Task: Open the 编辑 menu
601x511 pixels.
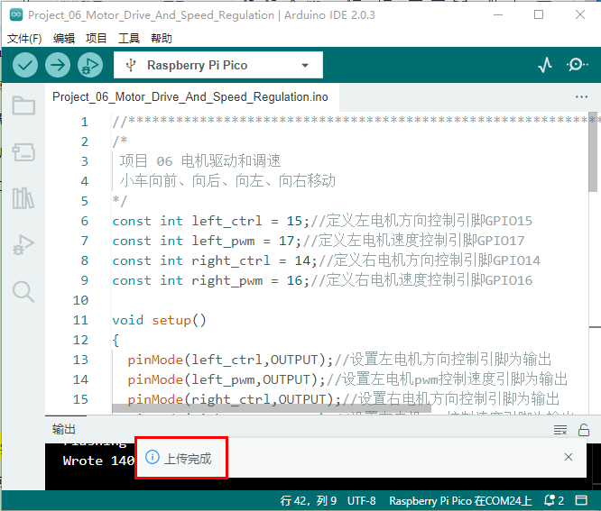Action: click(x=64, y=38)
